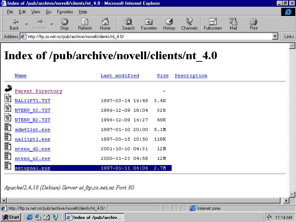Click the Back toolbar button
Viewport: 296px width, 222px height.
pos(14,24)
